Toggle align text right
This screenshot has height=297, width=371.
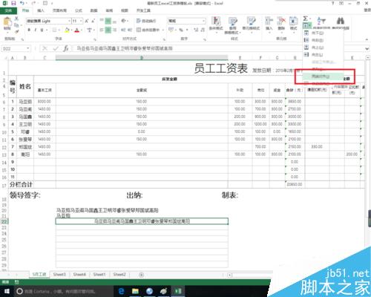114,30
